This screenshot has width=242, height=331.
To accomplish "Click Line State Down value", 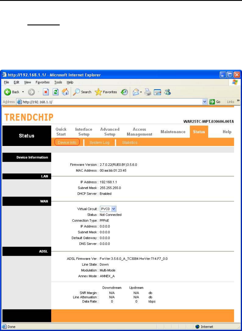I will (x=104, y=265).
